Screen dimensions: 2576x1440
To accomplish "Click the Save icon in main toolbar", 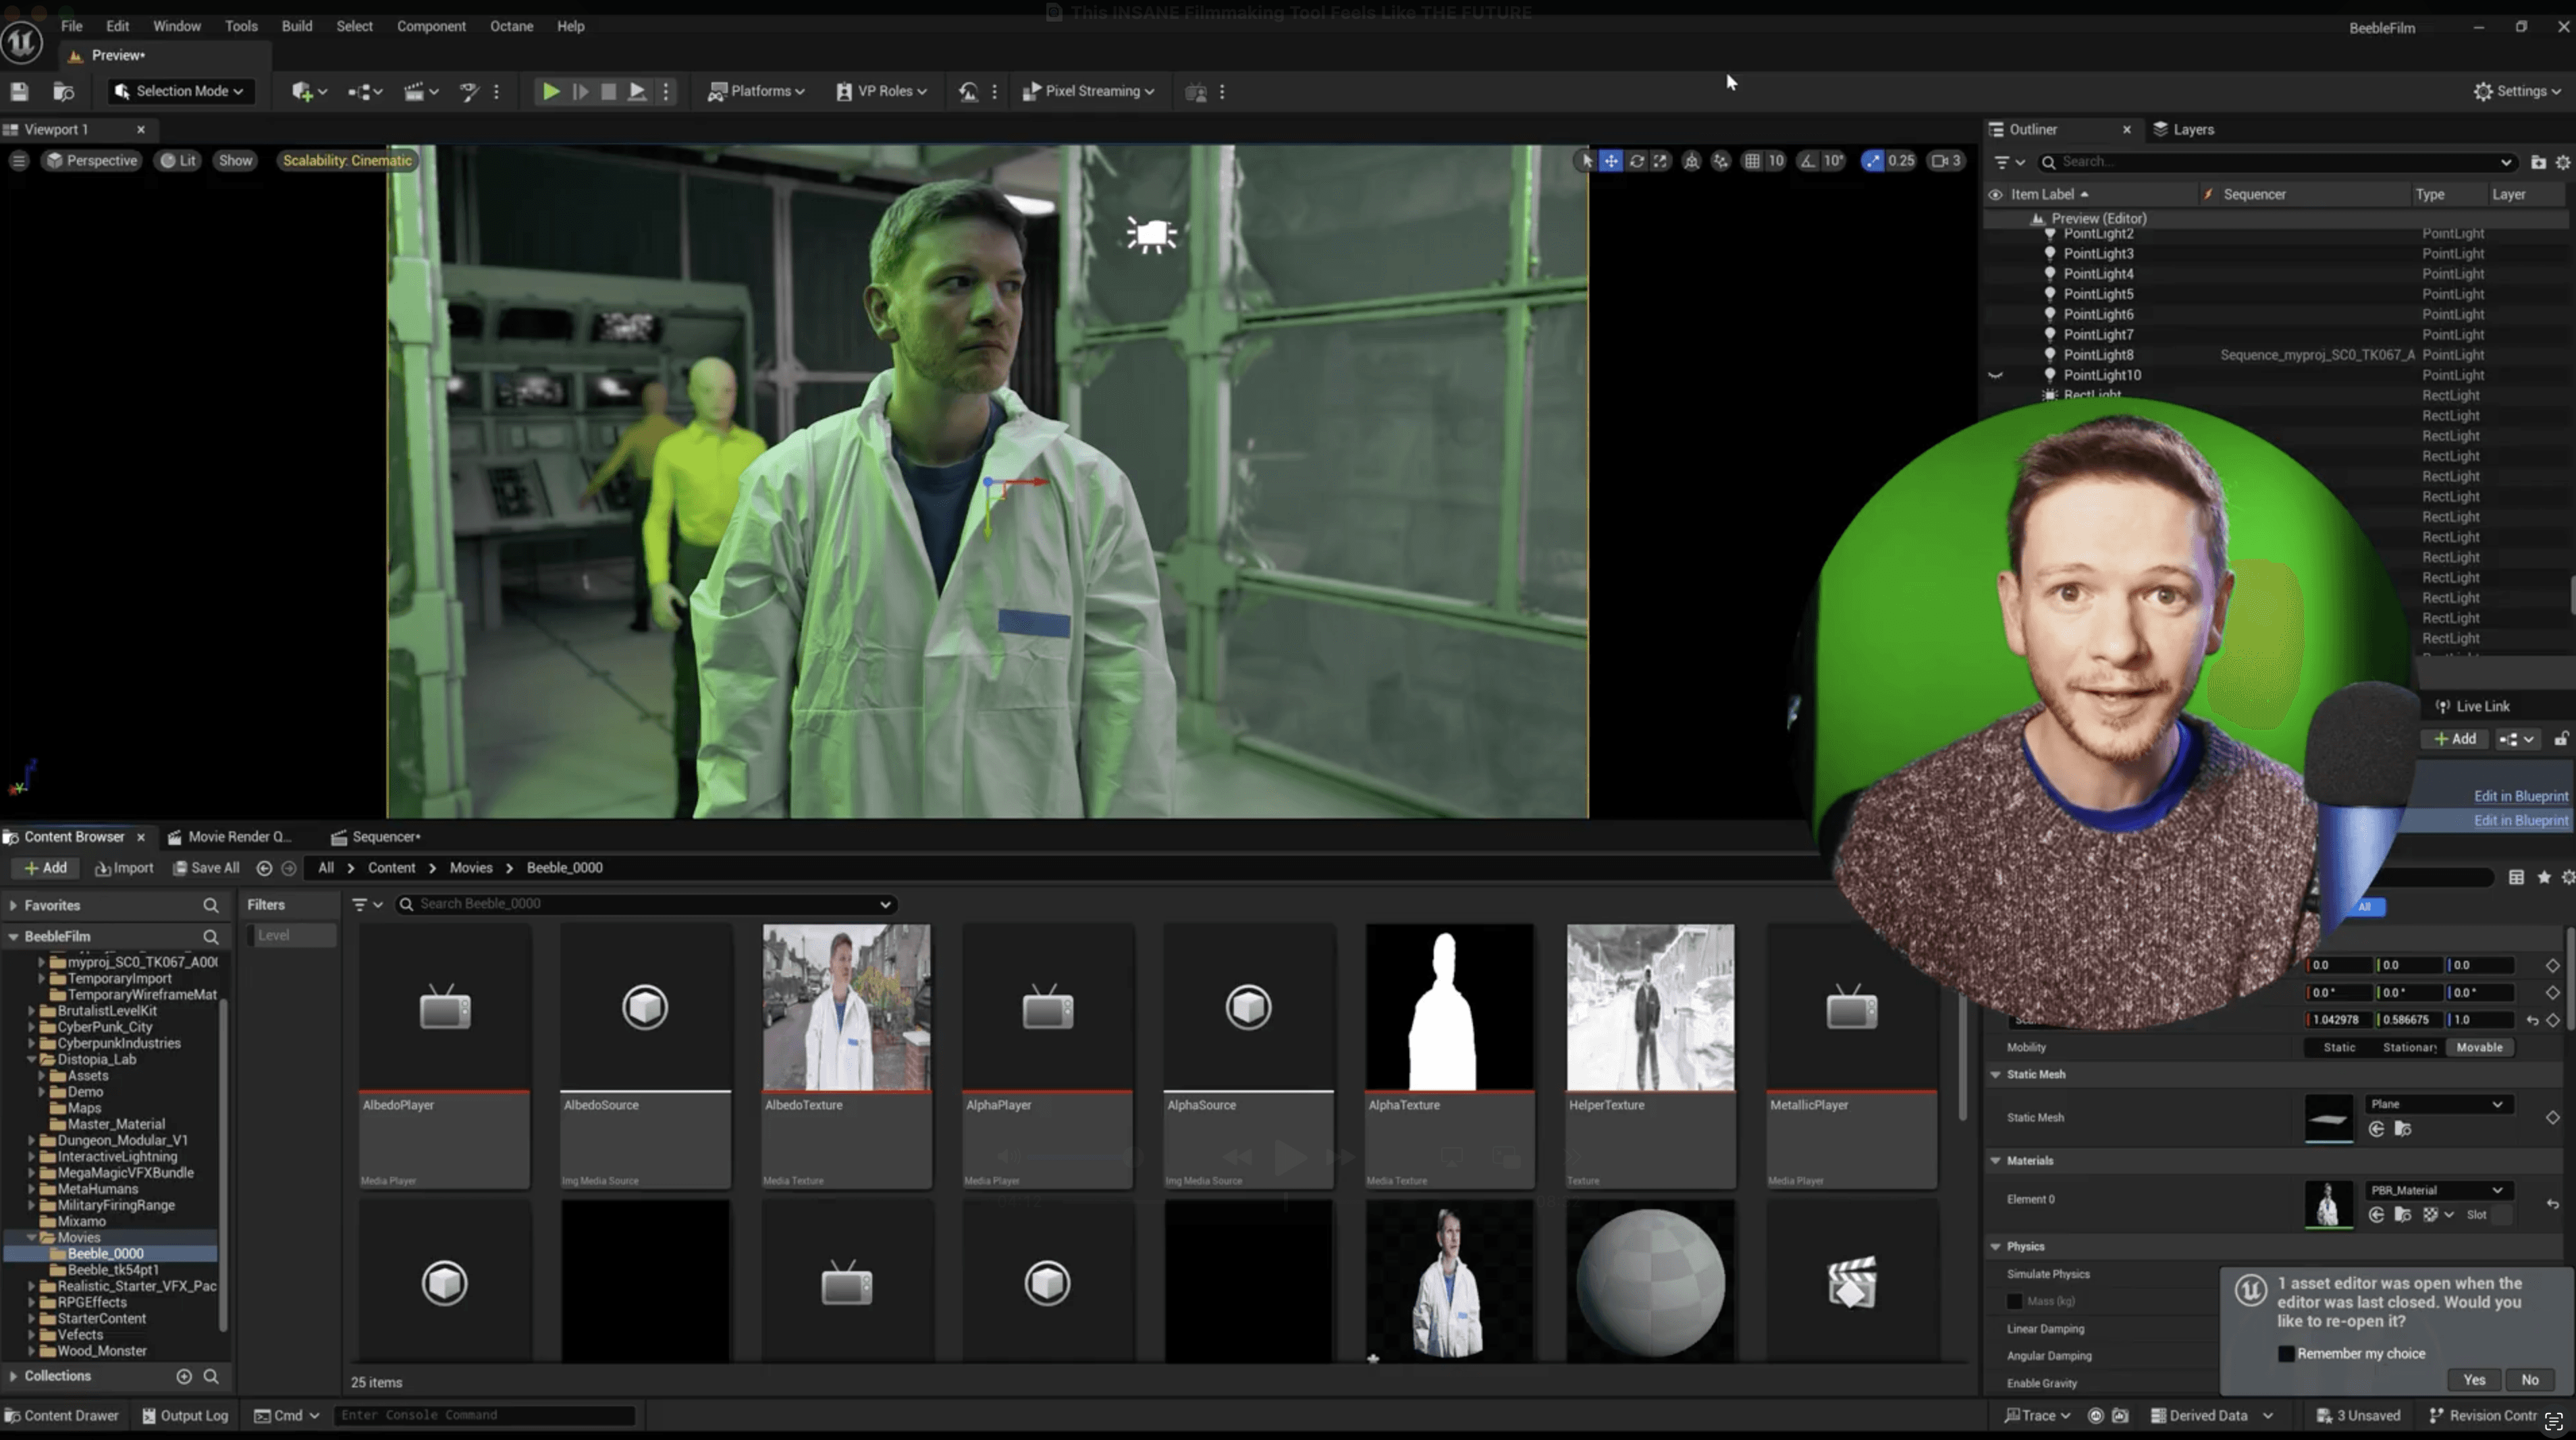I will [x=19, y=91].
